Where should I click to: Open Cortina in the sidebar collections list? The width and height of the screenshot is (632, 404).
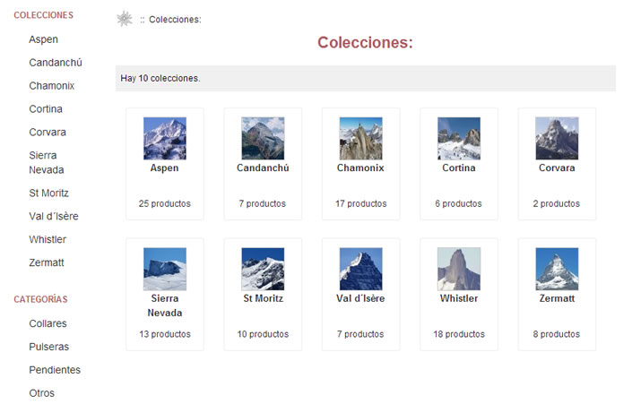(46, 108)
